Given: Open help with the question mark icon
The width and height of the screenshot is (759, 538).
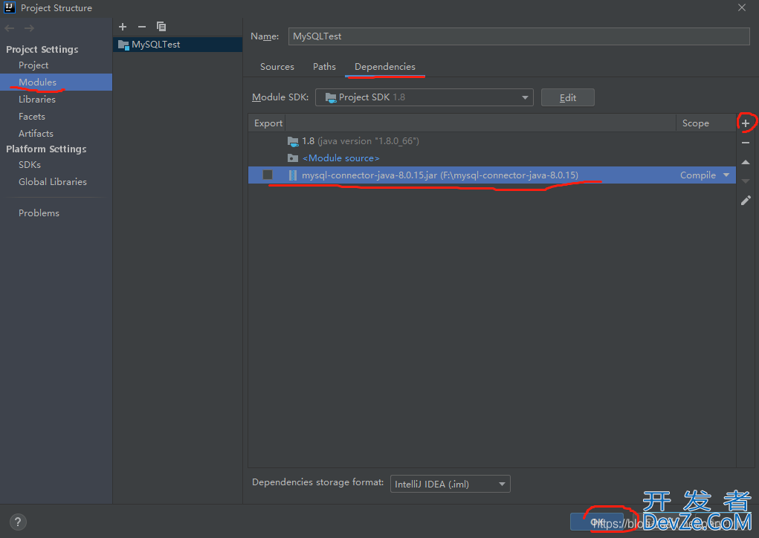Looking at the screenshot, I should tap(18, 522).
